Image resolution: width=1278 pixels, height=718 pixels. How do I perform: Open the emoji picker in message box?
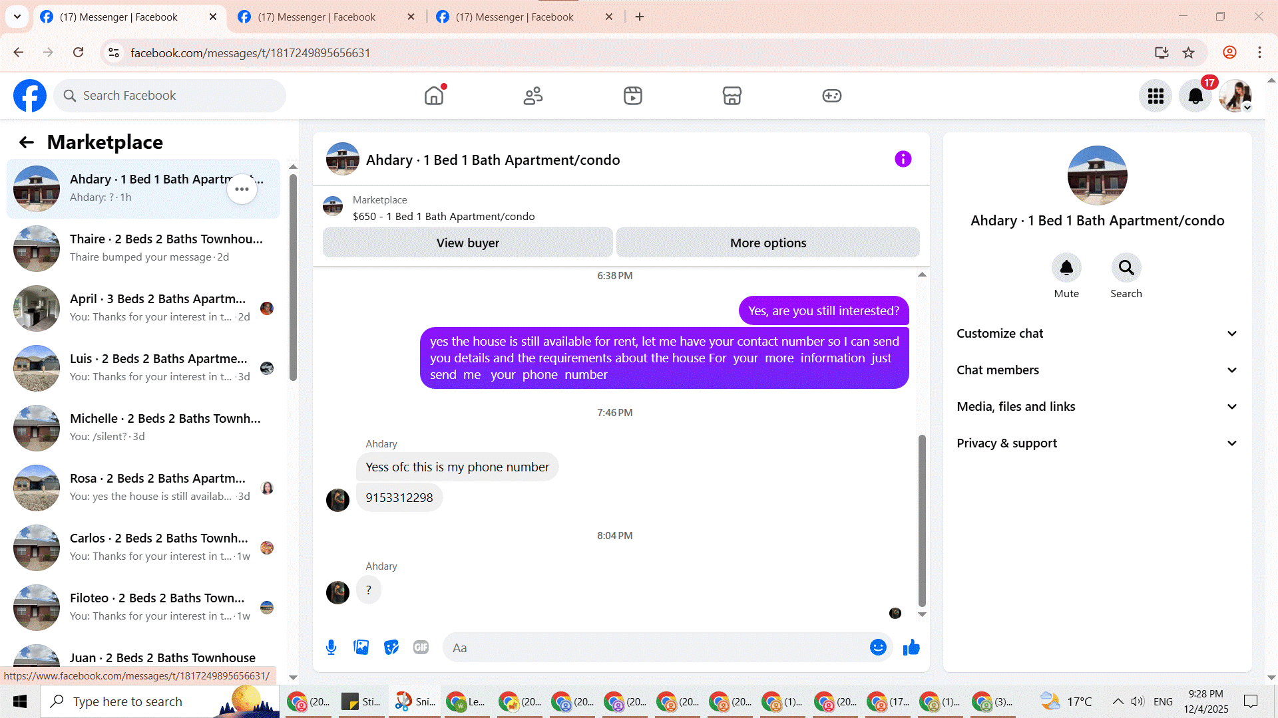[878, 648]
